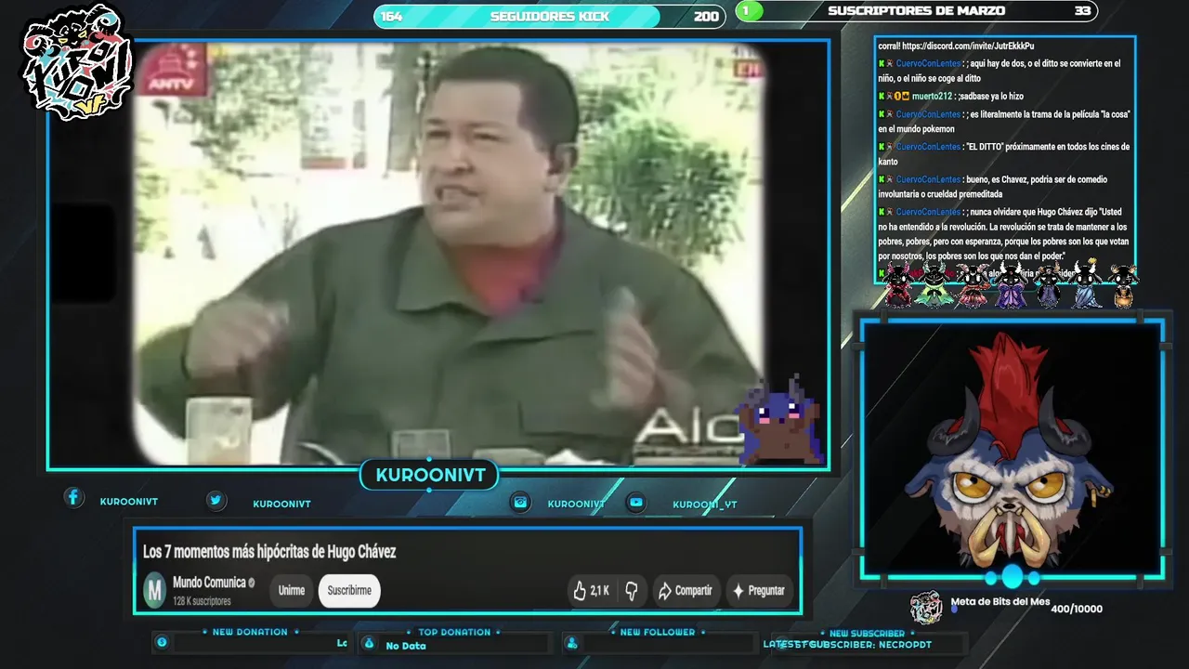Click the video title 'Los 7 momentos más hipócritas'
This screenshot has height=669, width=1189.
269,552
